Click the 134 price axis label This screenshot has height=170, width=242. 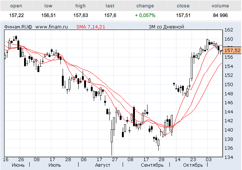pos(229,157)
